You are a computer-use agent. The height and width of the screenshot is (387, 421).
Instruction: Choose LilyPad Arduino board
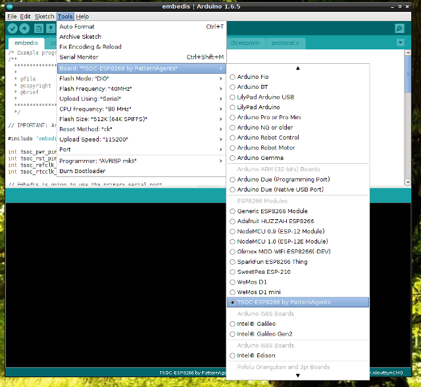tap(298, 107)
